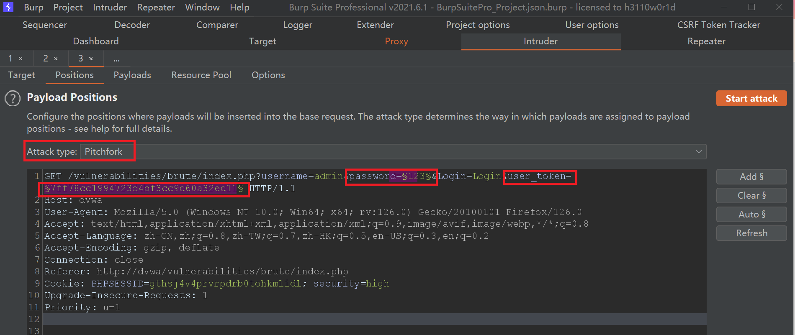Screen dimensions: 795x335
Task: Open the Repeater menu in menu bar
Action: (x=156, y=7)
